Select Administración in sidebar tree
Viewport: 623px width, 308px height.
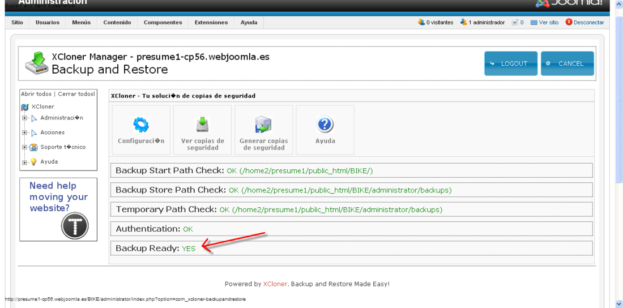point(62,118)
